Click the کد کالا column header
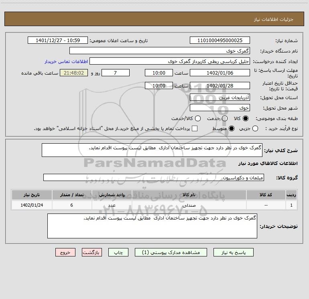This screenshot has height=299, width=309. pyautogui.click(x=266, y=195)
